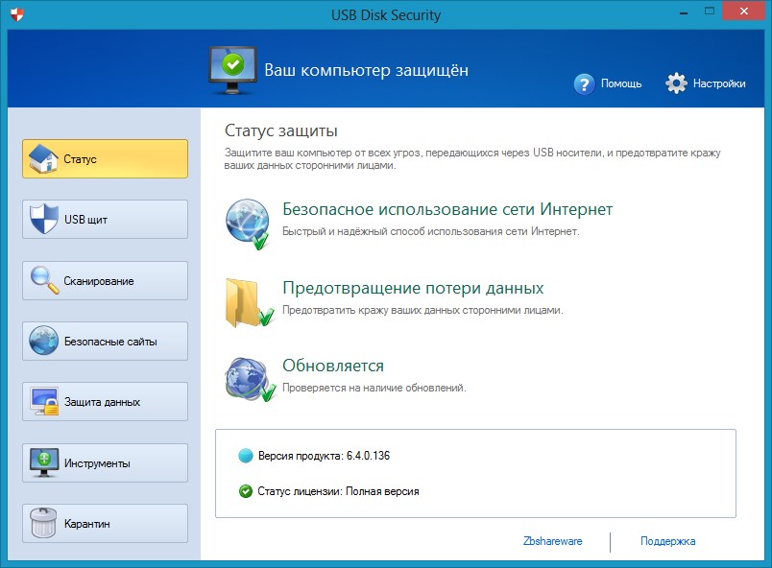This screenshot has width=772, height=568.
Task: Open the Статус tab in sidebar
Action: point(105,158)
